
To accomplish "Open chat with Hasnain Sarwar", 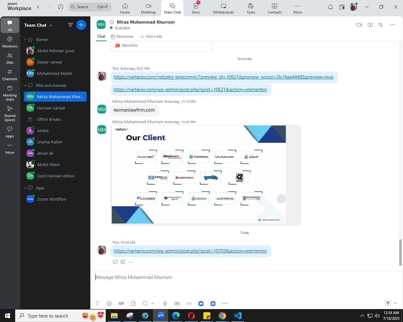I will 55,108.
